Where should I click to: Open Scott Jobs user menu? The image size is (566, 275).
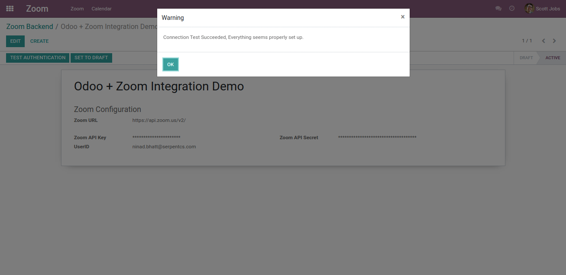click(x=542, y=9)
